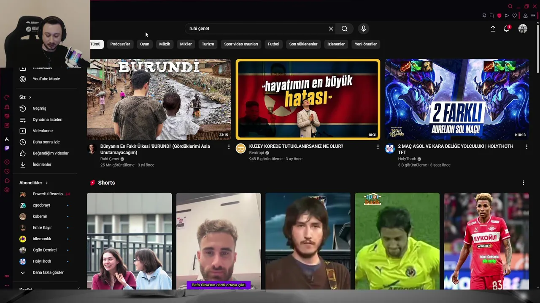Select the Tümü filter chip
The image size is (540, 303).
(95, 44)
